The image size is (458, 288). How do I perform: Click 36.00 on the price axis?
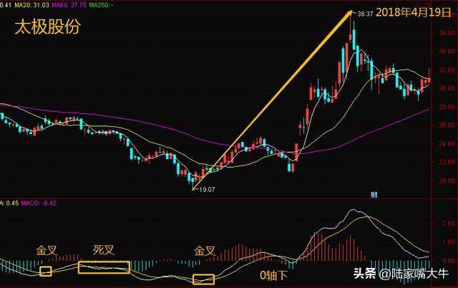(447, 33)
